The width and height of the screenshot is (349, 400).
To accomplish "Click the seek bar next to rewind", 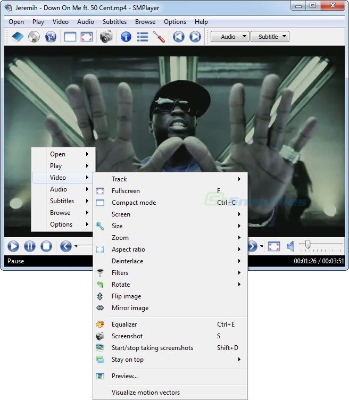I will pyautogui.click(x=85, y=246).
